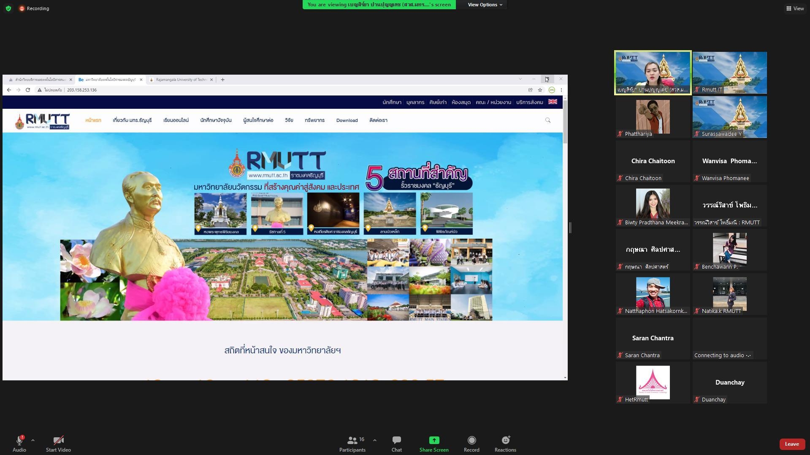Close the Rajamangala University tab
The width and height of the screenshot is (810, 455).
[211, 79]
